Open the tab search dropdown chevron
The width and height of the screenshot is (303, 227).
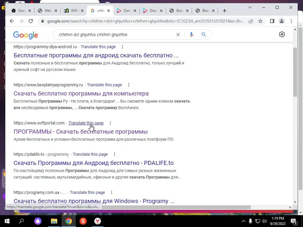250,7
